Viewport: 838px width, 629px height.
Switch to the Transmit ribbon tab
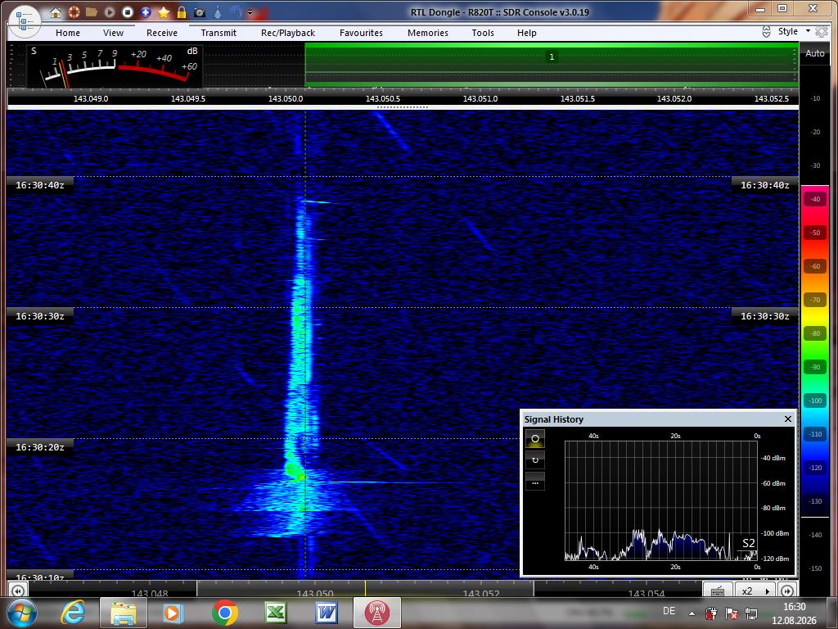219,33
